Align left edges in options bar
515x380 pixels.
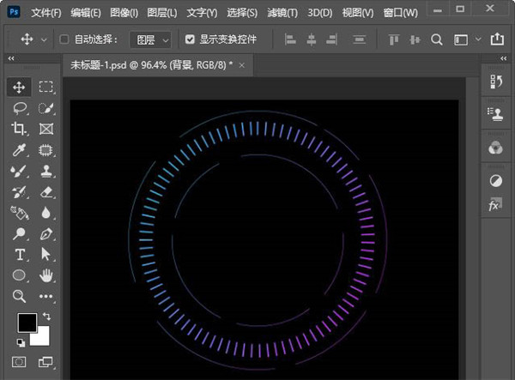tap(290, 39)
